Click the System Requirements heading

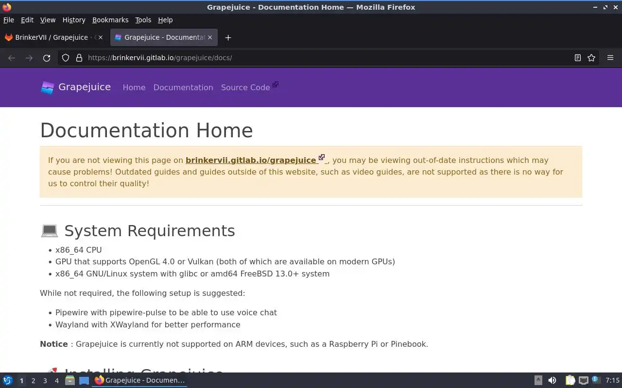tap(150, 230)
